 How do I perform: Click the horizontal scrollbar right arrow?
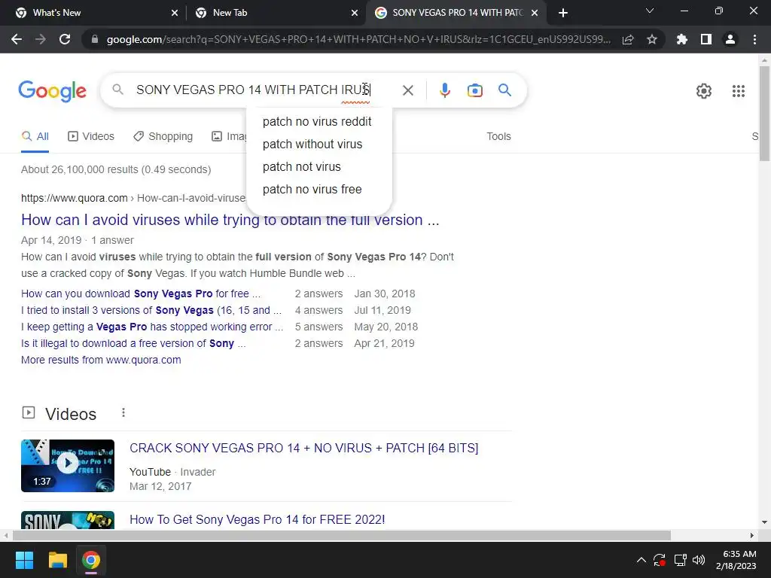[752, 535]
